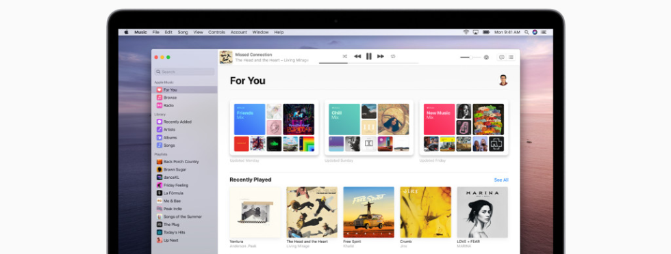Open the Back Porch Country playlist
The height and width of the screenshot is (254, 671).
coord(185,162)
